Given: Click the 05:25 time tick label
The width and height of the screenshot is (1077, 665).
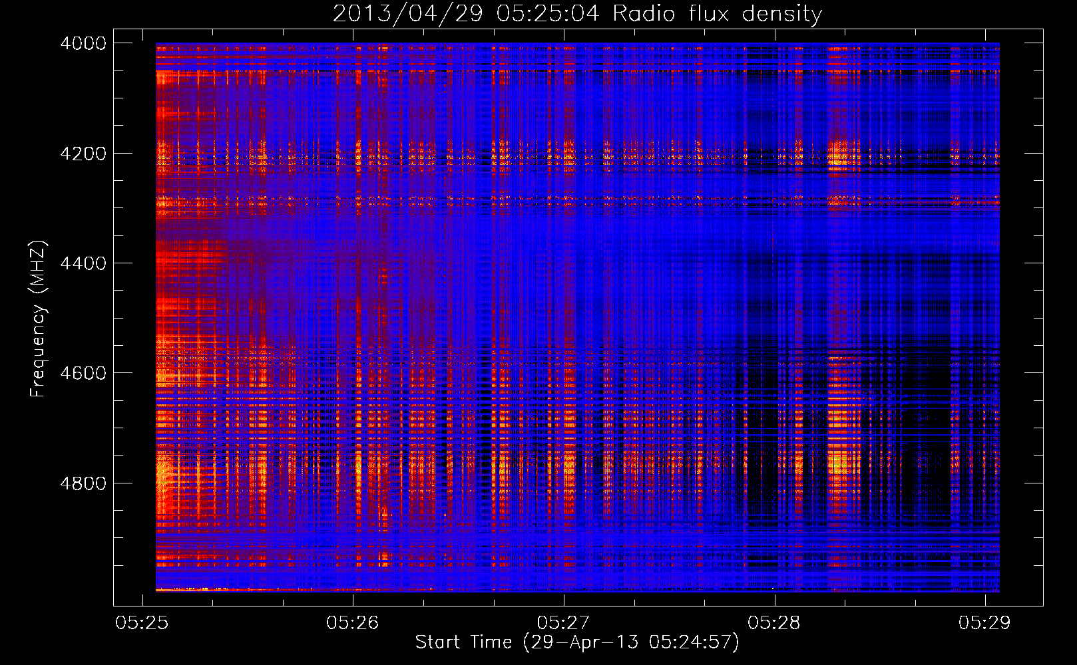Looking at the screenshot, I should point(142,623).
